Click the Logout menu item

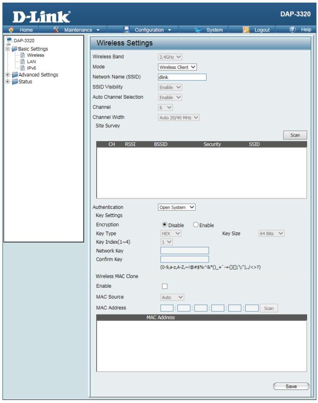(x=262, y=30)
